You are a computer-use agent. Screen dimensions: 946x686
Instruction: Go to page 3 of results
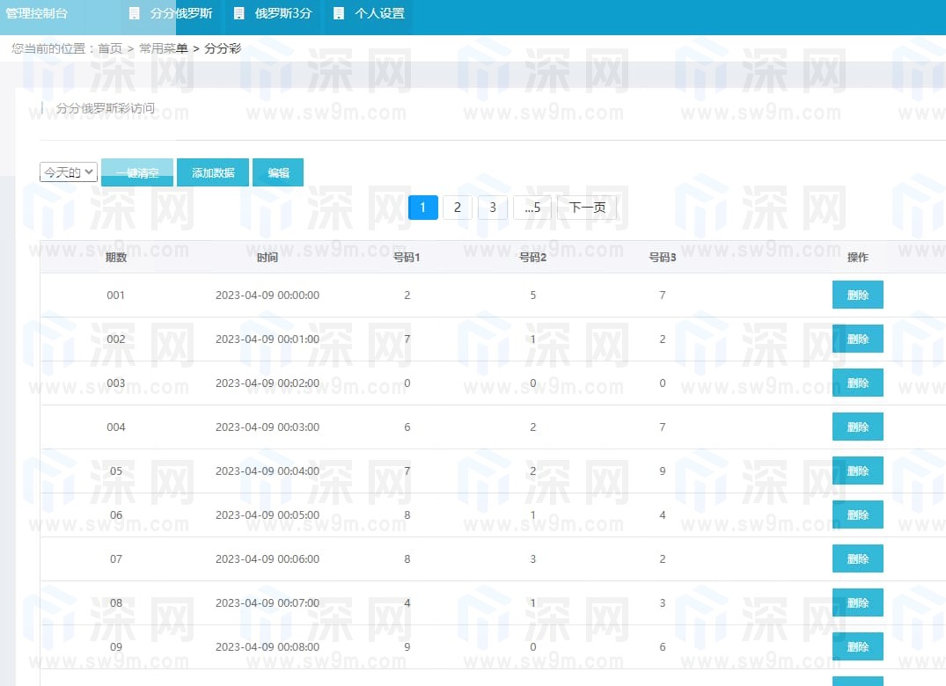(x=493, y=208)
